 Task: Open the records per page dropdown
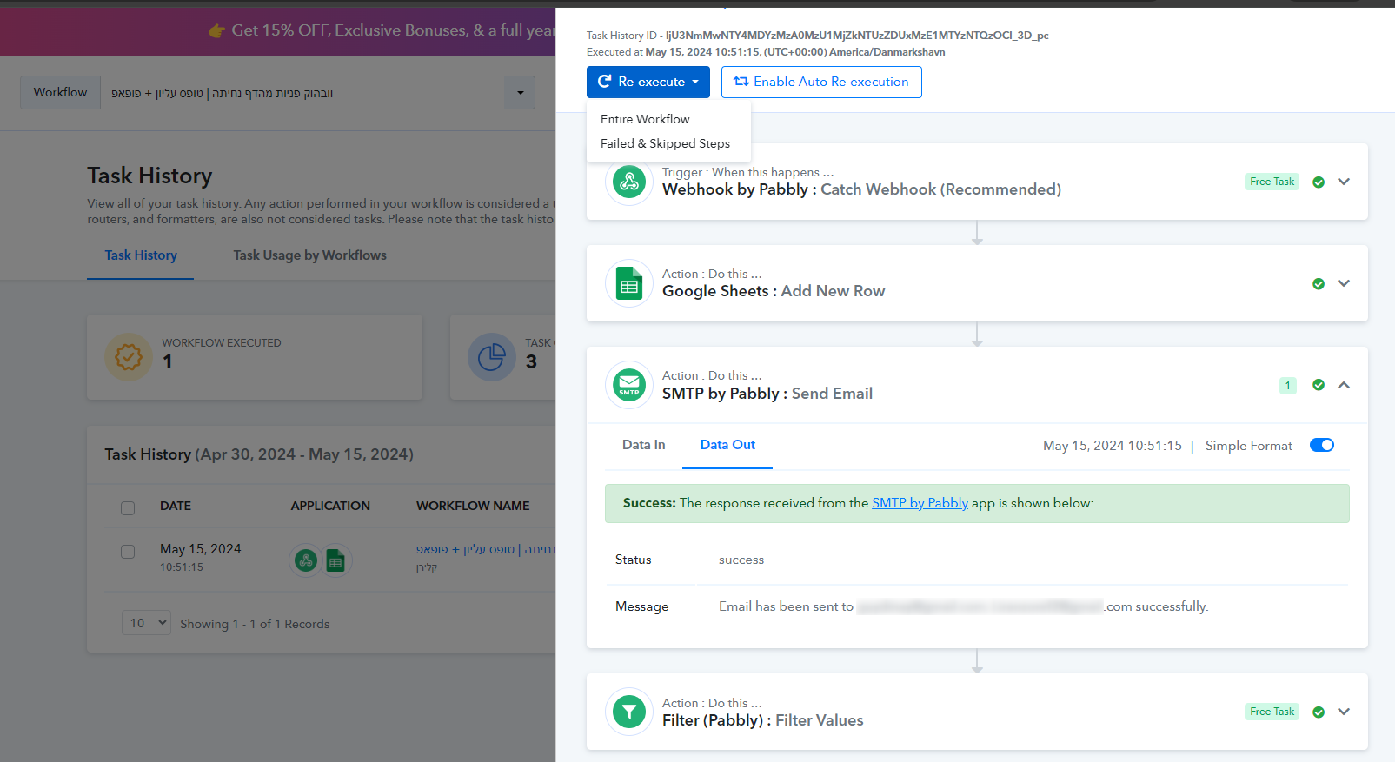[x=146, y=623]
